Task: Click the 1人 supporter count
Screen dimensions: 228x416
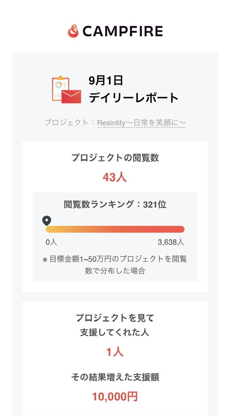Action: pos(115,352)
